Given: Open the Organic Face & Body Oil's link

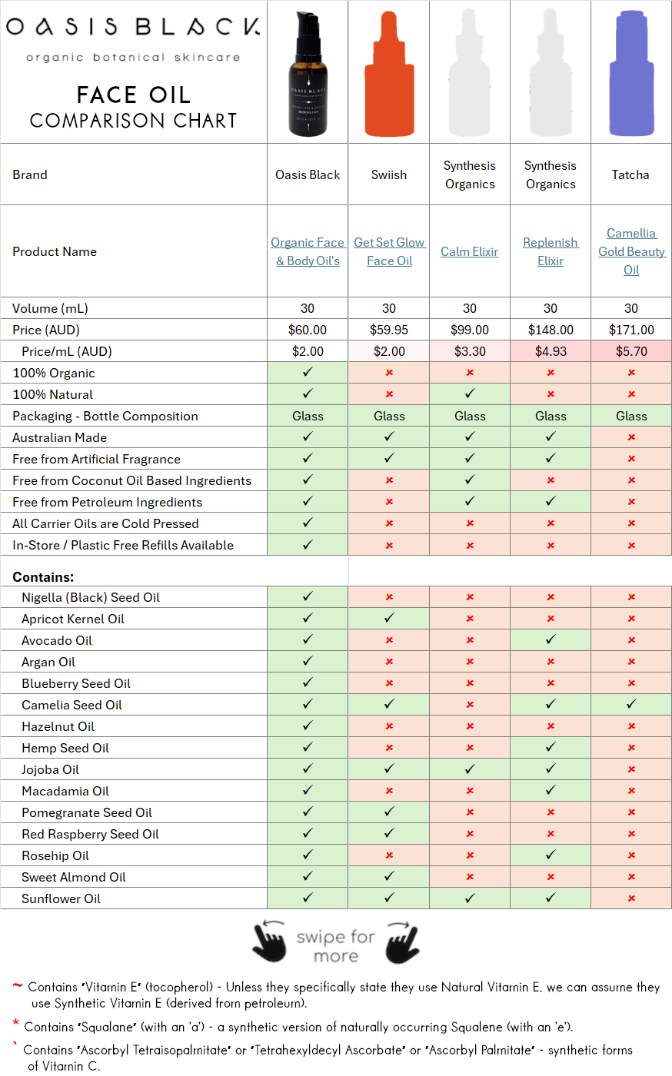Looking at the screenshot, I should pyautogui.click(x=308, y=251).
